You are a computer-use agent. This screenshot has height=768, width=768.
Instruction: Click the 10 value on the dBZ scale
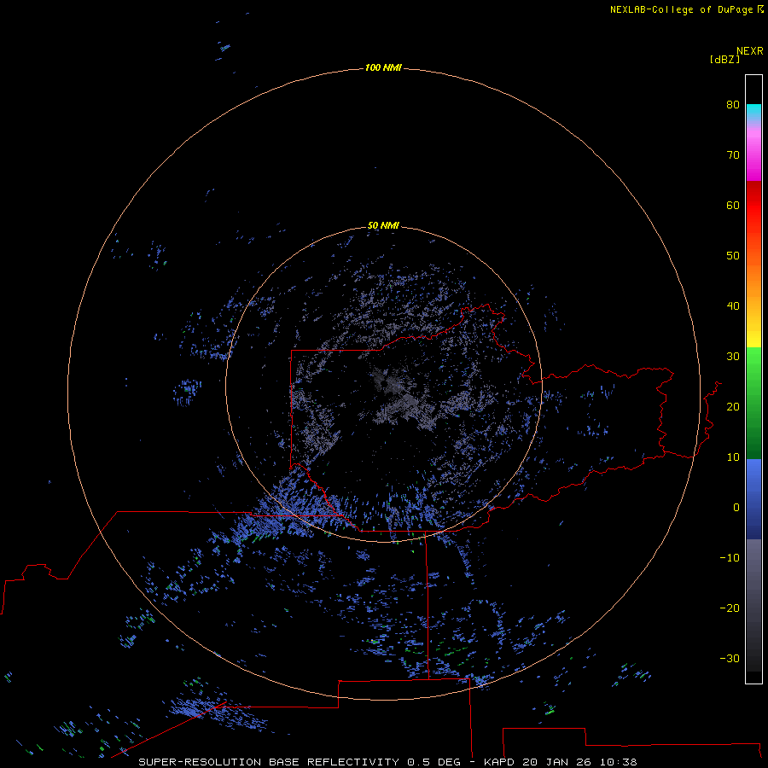pos(733,457)
